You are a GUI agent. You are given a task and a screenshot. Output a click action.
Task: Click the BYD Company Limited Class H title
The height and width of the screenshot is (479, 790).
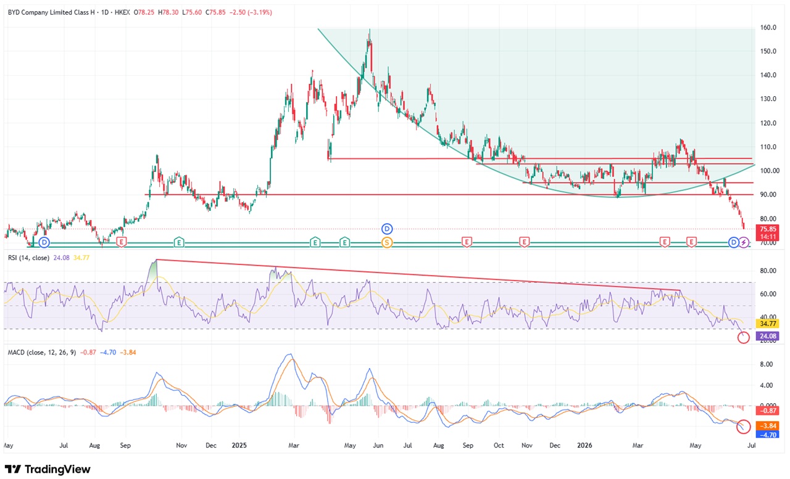click(x=51, y=12)
